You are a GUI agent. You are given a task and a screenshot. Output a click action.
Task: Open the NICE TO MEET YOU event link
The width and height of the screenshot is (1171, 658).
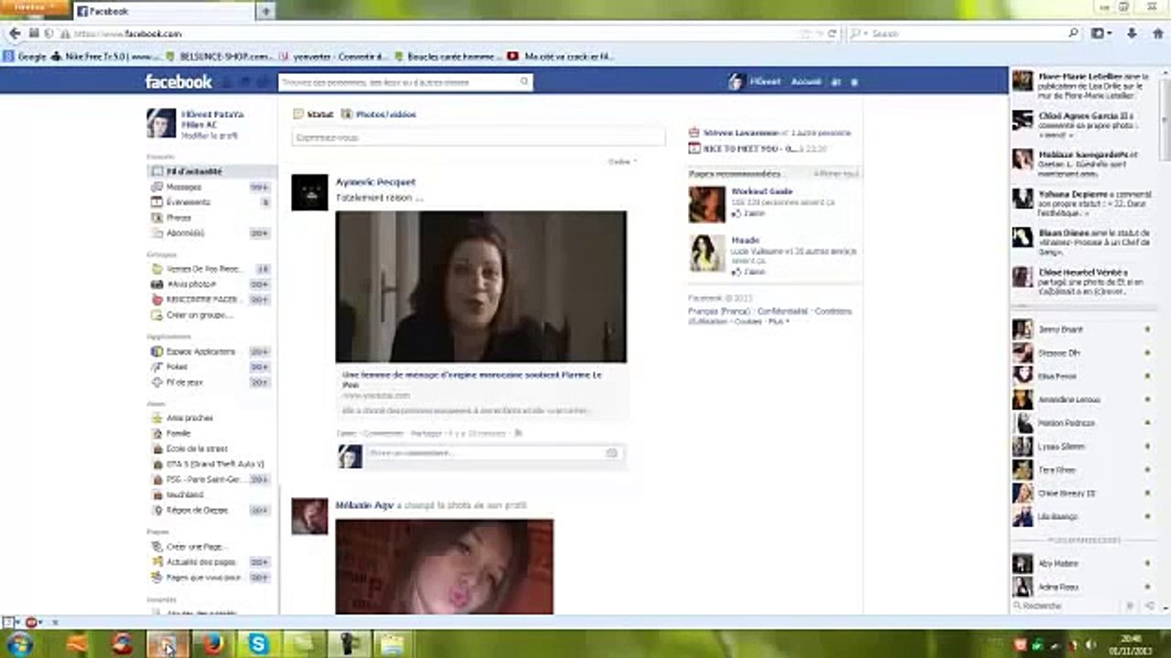748,148
